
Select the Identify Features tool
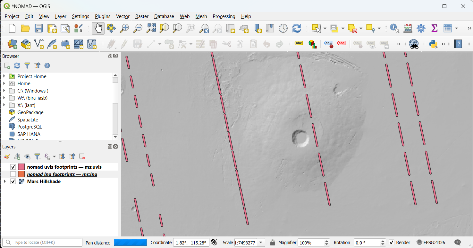(394, 28)
